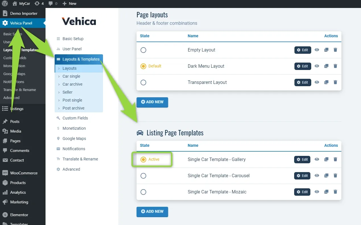This screenshot has height=225, width=361.
Task: Preview Dark Menu Layout with eye icon
Action: point(317,66)
